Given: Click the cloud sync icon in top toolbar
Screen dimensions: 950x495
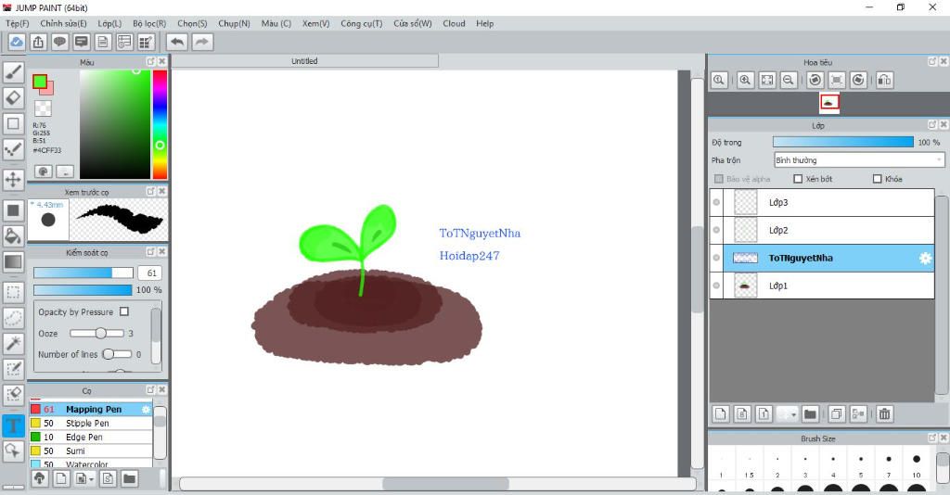Looking at the screenshot, I should coord(17,42).
